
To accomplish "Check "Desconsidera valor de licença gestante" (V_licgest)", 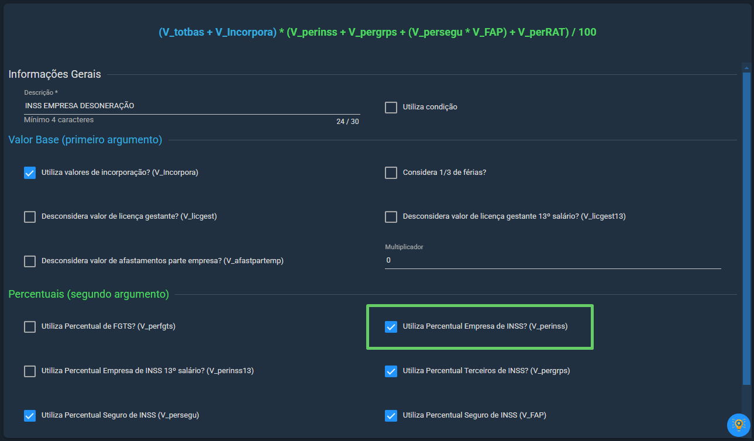I will [30, 217].
